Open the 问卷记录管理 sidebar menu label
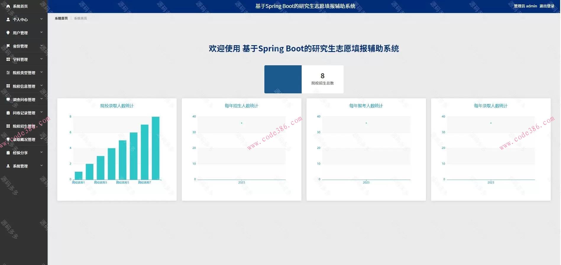The image size is (561, 265). (x=24, y=113)
